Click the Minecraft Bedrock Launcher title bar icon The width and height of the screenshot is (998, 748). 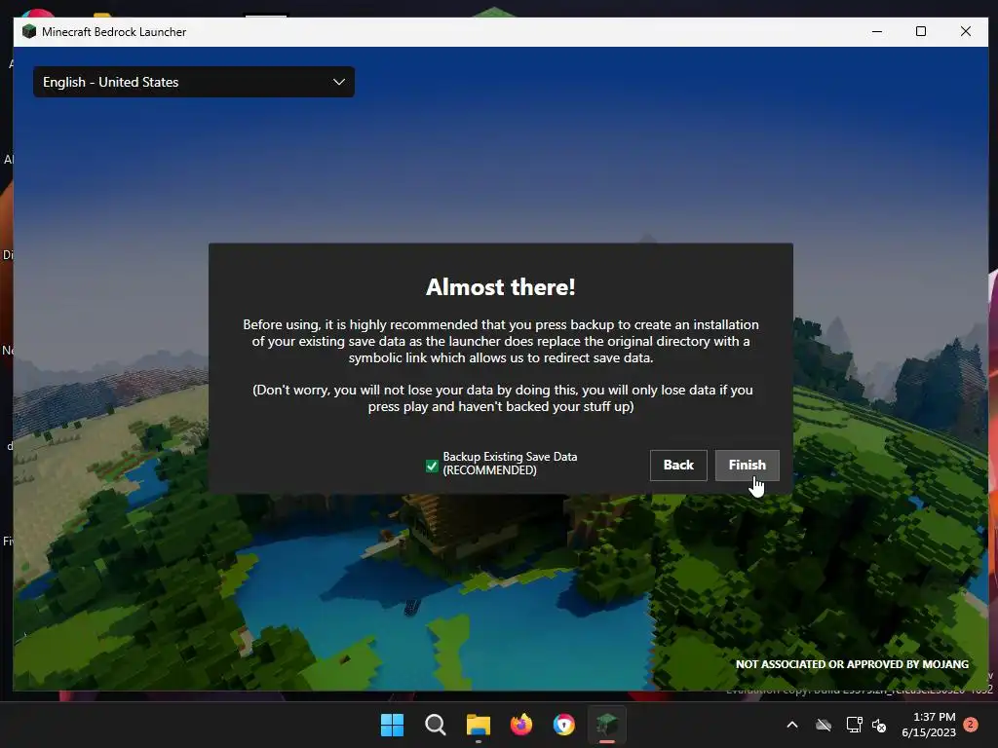point(28,32)
